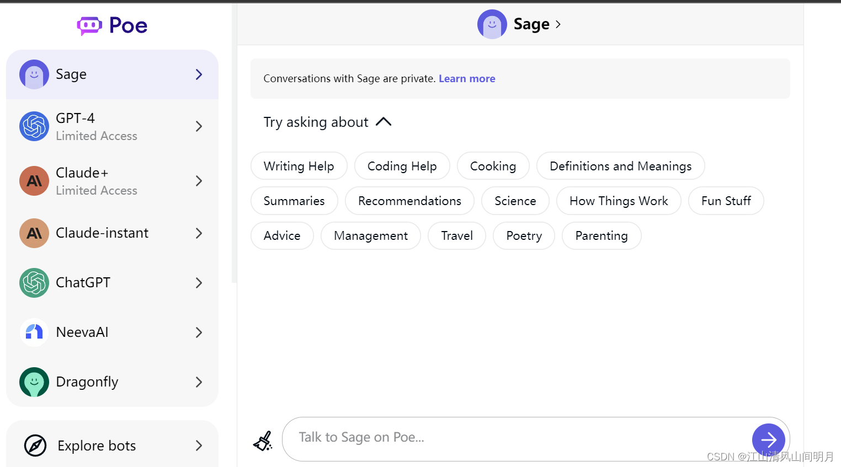The height and width of the screenshot is (467, 841).
Task: Choose the Cooking suggestion
Action: pos(493,166)
